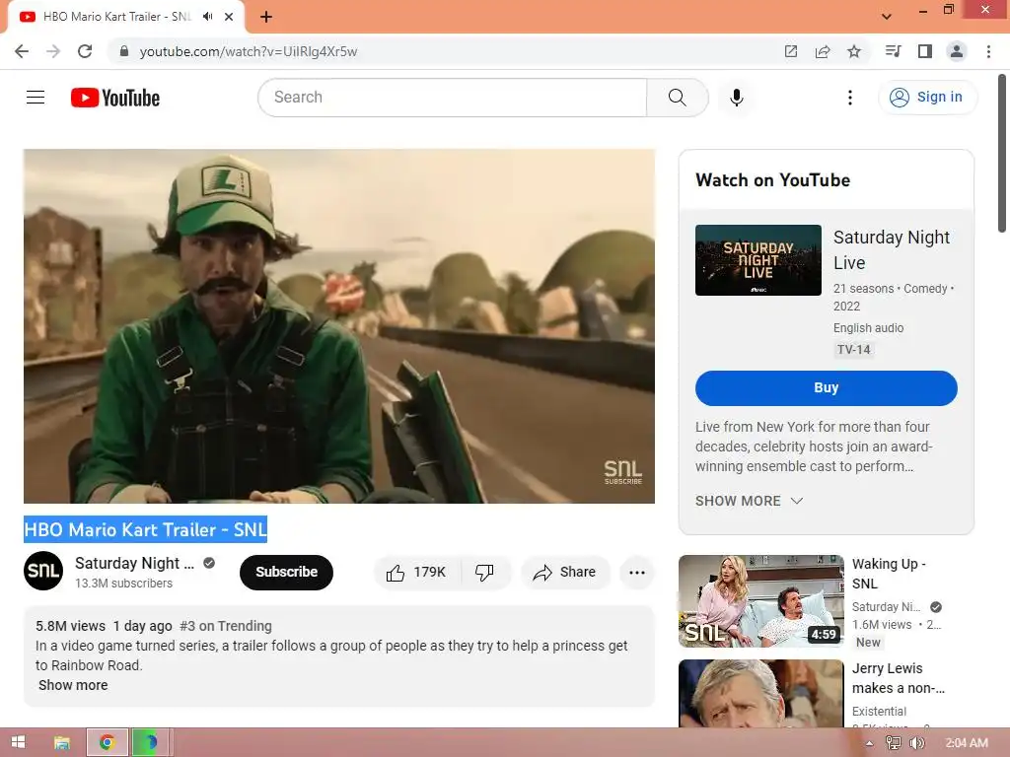The height and width of the screenshot is (757, 1010).
Task: Share the video
Action: click(x=565, y=573)
